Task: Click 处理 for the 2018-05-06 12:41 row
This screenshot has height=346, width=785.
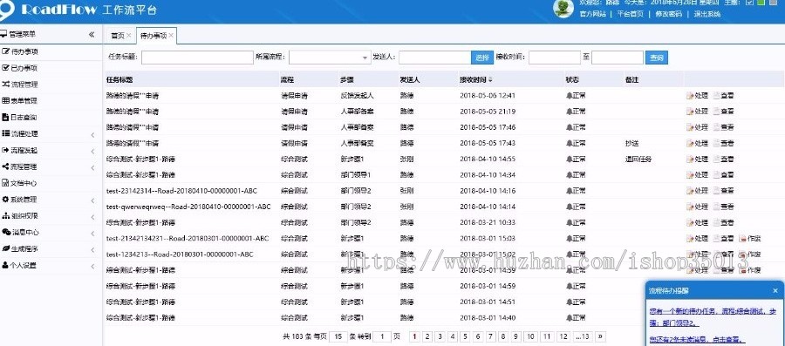Action: [x=698, y=95]
